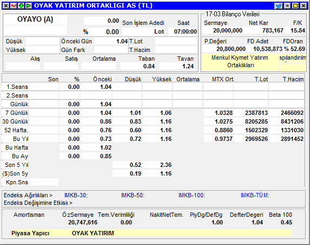
Task: Click the green down arrow icon
Action: coord(21,6)
